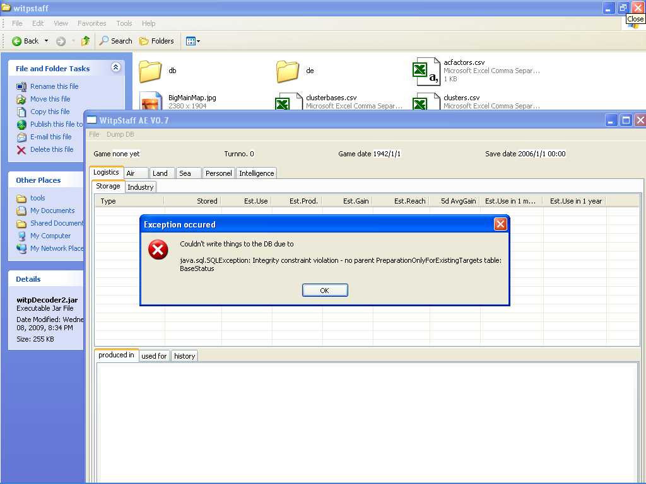Click the My Computer icon
This screenshot has height=484, width=646.
pos(21,236)
